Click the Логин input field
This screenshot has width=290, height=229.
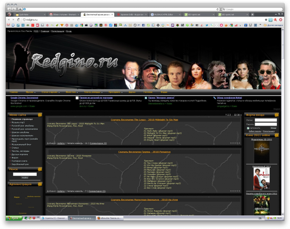pos(266,120)
